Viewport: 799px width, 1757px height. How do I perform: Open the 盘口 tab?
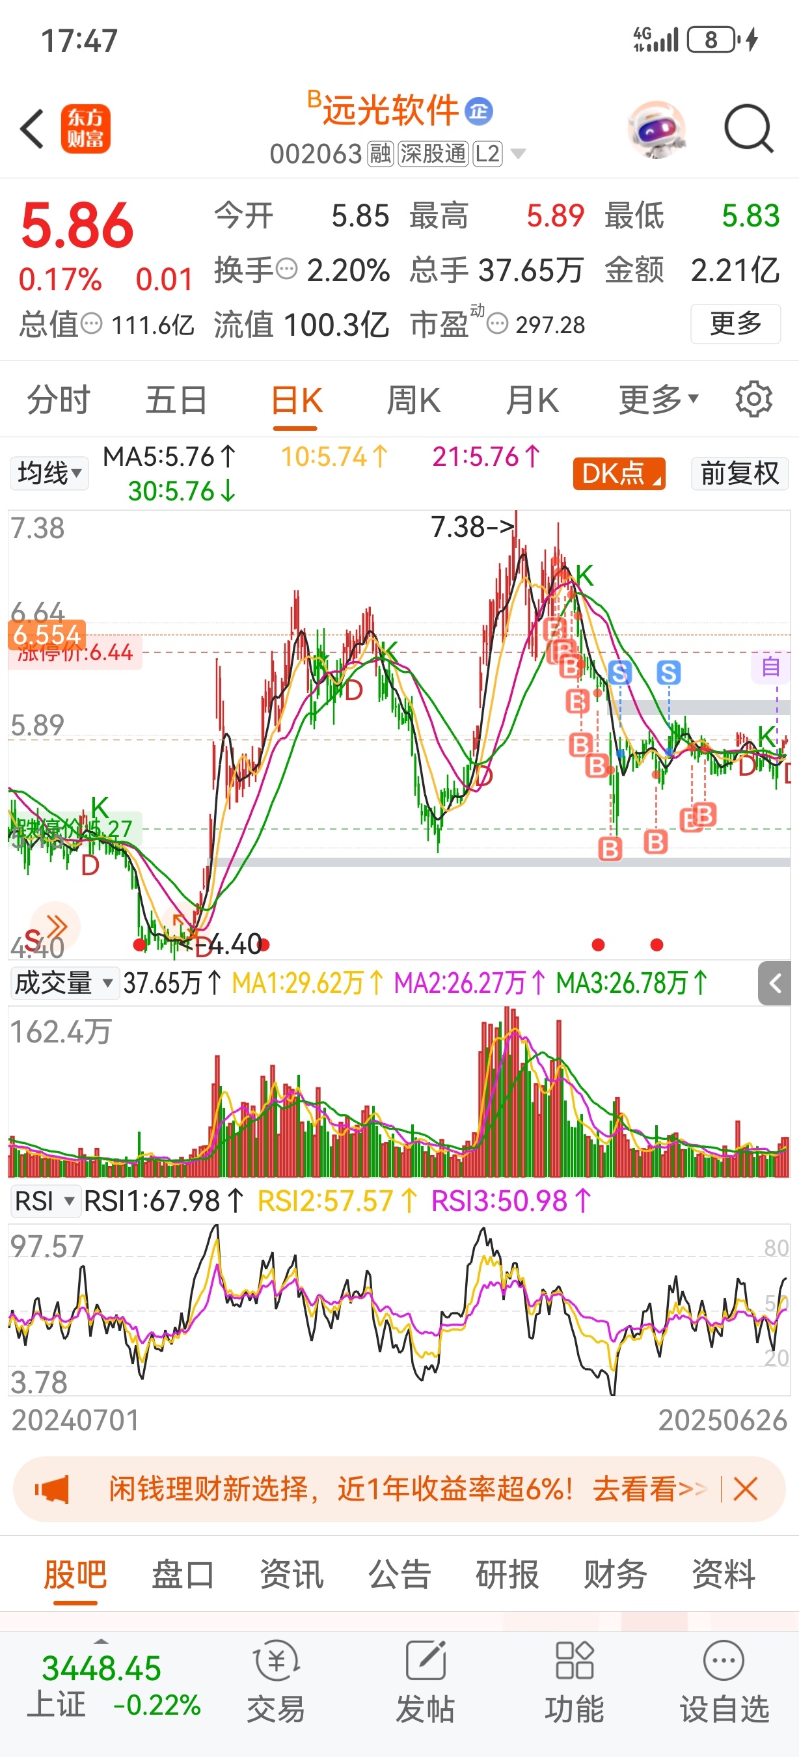pyautogui.click(x=183, y=1574)
